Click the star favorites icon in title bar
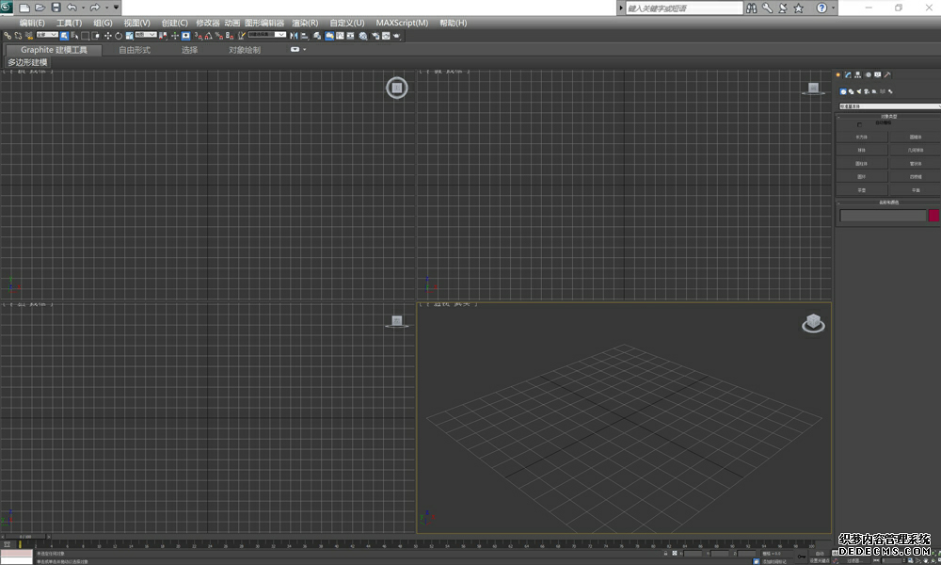 (798, 8)
